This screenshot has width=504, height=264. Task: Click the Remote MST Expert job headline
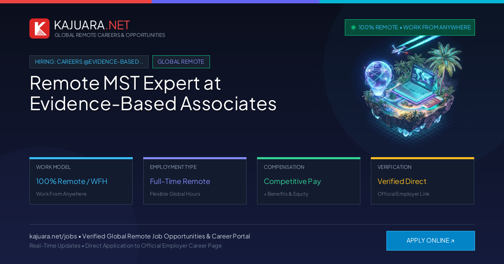click(153, 93)
